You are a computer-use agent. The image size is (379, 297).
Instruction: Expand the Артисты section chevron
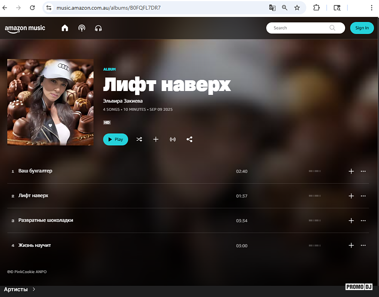(x=34, y=289)
